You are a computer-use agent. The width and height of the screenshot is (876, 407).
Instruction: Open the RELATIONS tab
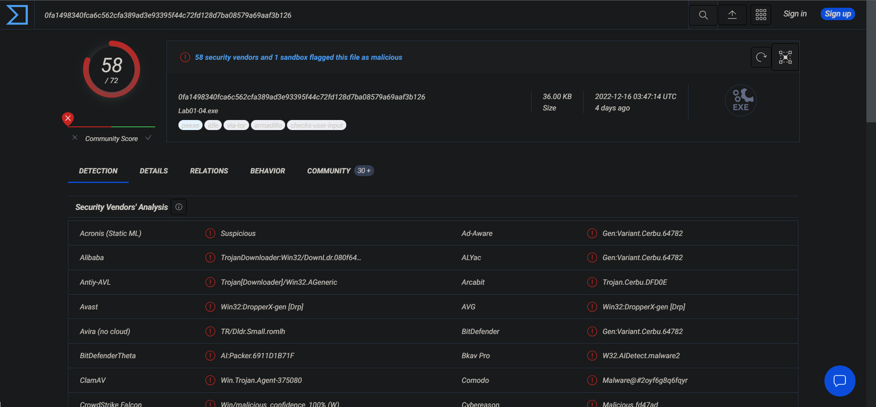pyautogui.click(x=209, y=171)
